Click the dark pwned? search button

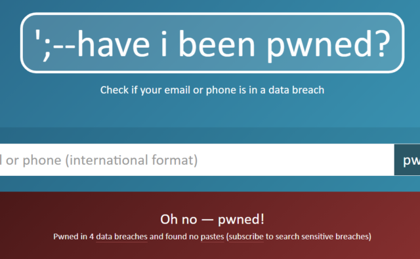click(x=407, y=160)
